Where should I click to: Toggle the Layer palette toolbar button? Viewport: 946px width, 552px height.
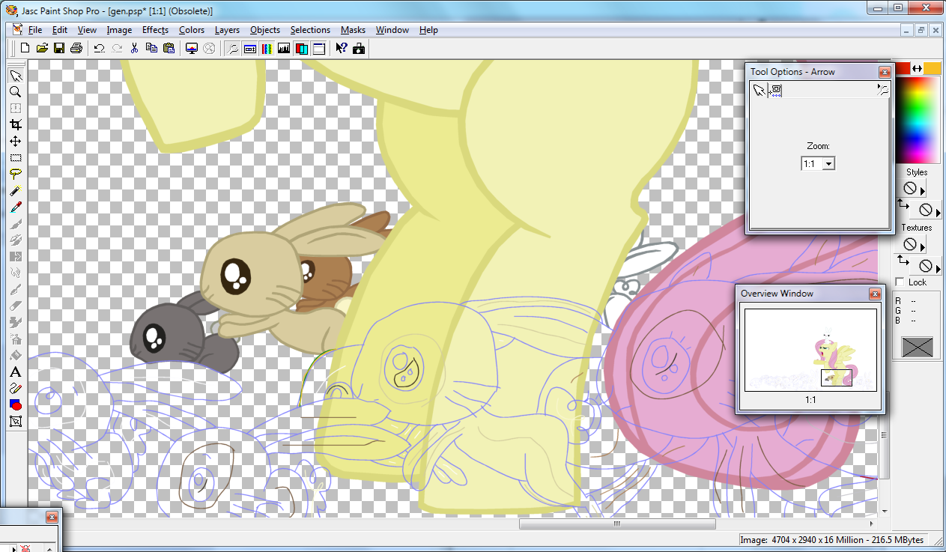(301, 49)
